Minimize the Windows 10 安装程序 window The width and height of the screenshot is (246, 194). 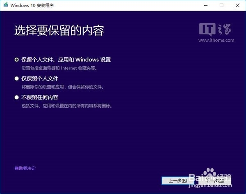[206, 5]
